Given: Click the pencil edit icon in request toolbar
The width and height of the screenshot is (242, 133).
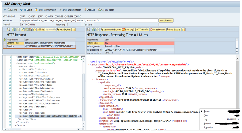Looking at the screenshot, I should pos(23,29).
